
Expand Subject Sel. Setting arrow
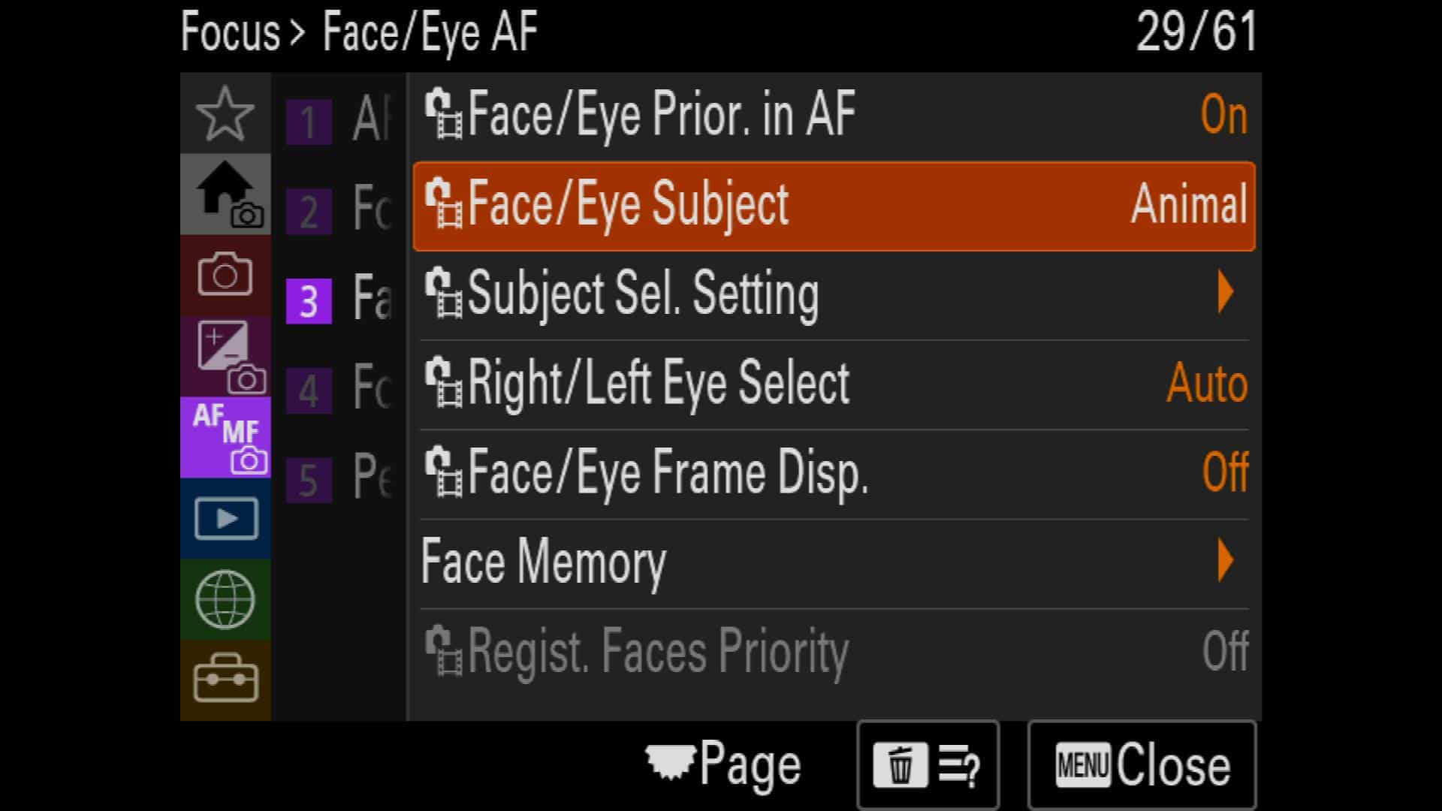1225,292
